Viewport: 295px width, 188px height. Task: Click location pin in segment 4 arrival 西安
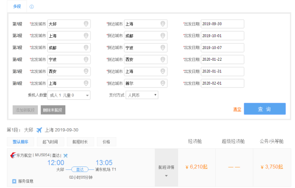tap(163, 59)
